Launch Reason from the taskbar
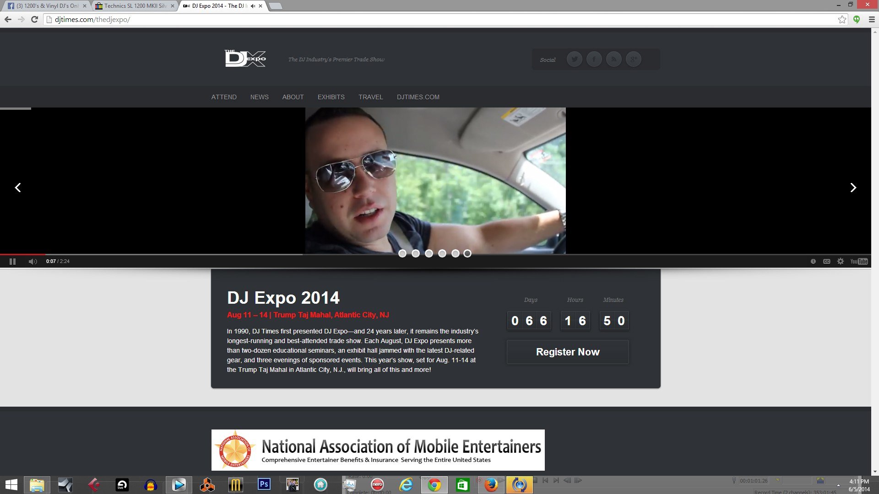This screenshot has height=494, width=879. (207, 485)
